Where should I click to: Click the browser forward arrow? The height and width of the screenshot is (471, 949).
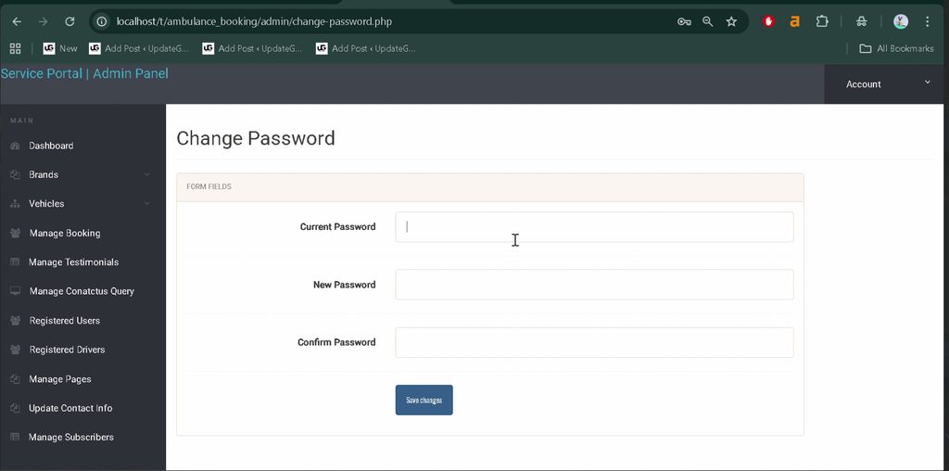click(x=43, y=22)
